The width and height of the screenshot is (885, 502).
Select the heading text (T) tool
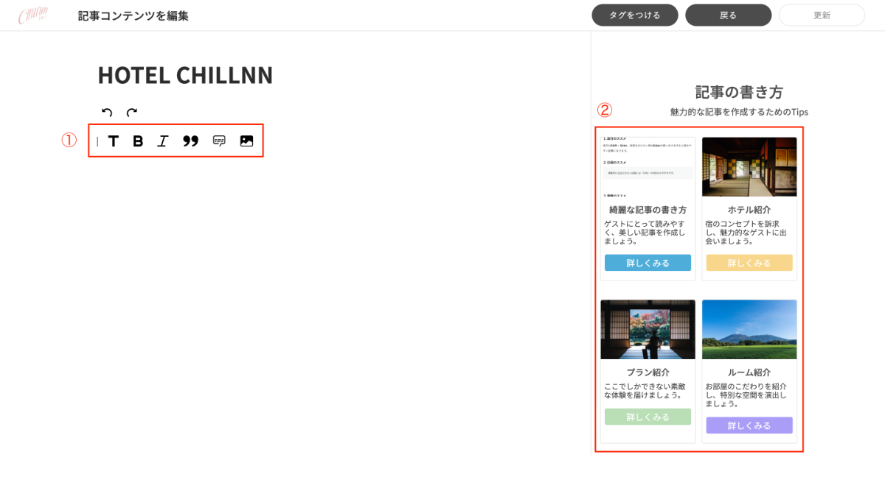(113, 141)
